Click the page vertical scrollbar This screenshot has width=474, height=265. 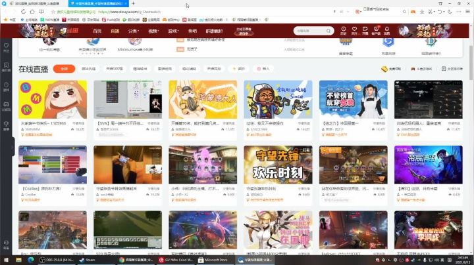click(x=471, y=63)
